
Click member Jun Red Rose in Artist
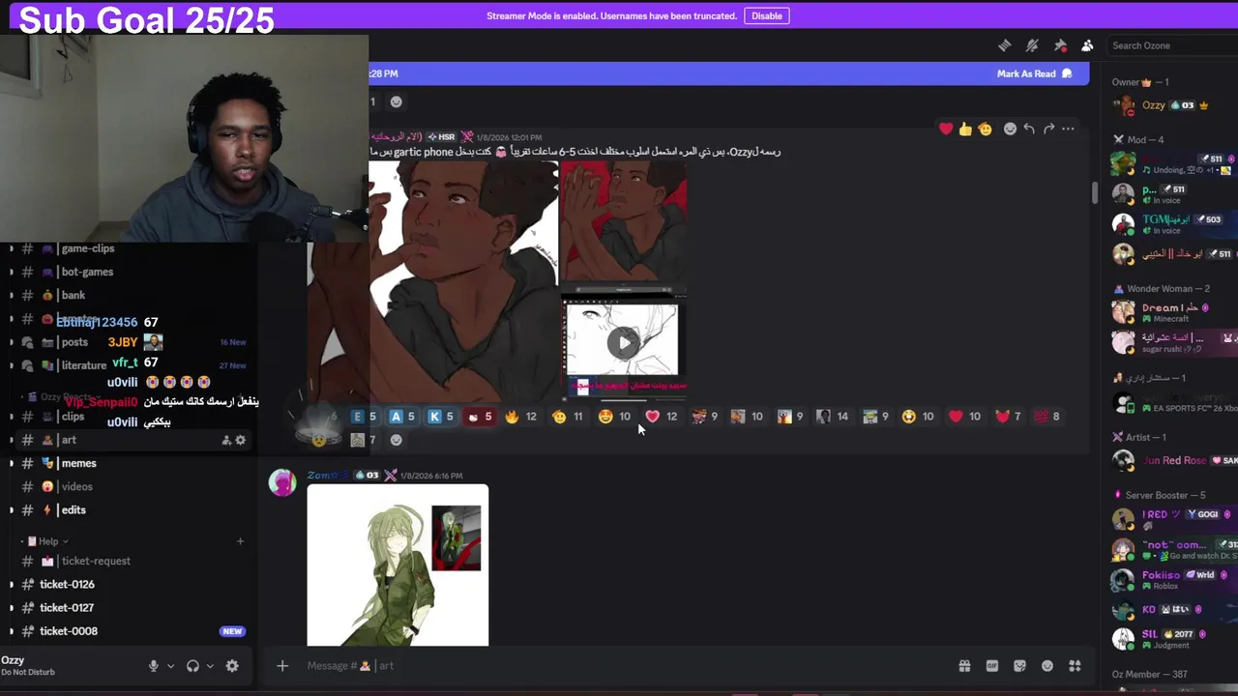tap(1170, 460)
